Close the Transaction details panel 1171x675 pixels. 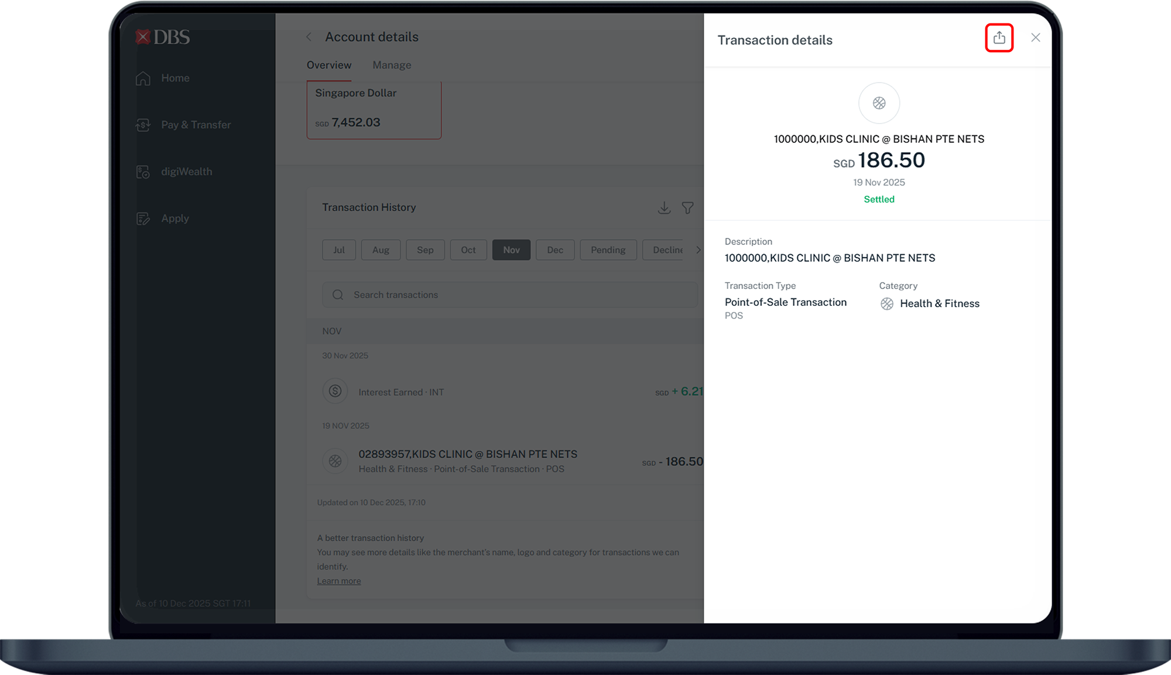click(x=1035, y=38)
